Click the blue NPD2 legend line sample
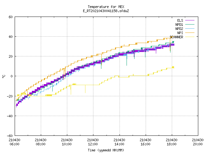Image resolution: width=204 pixels, height=153 pixels. click(190, 29)
